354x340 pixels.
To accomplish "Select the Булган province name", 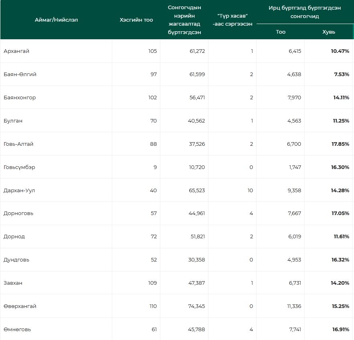I will click(x=13, y=121).
